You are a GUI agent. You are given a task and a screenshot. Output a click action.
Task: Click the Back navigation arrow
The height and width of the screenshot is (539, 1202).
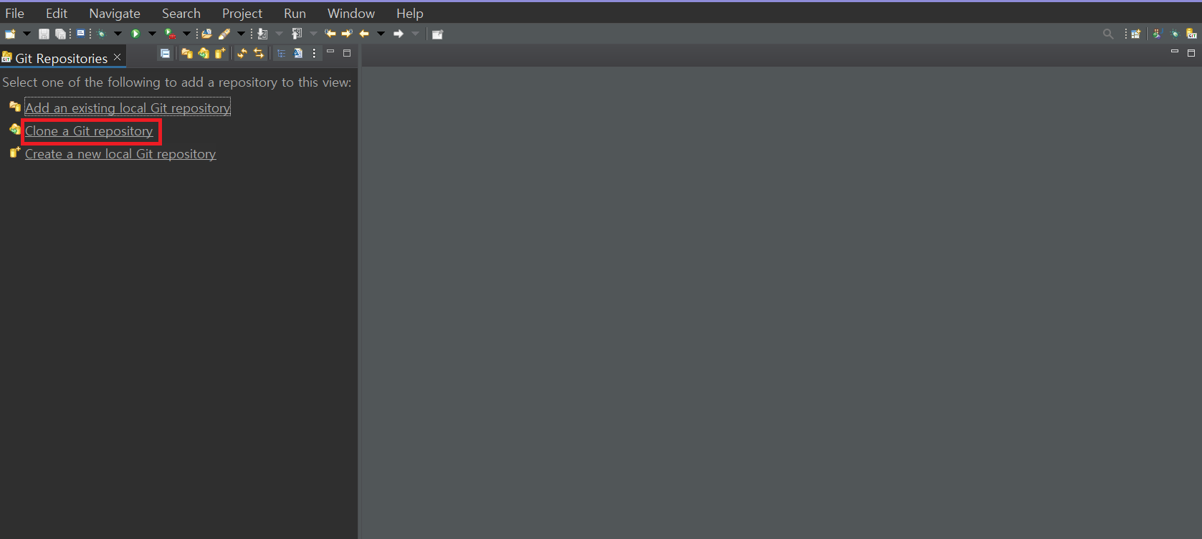pos(364,34)
